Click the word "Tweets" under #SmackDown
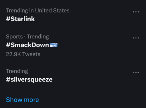146x108 pixels. coord(31,54)
